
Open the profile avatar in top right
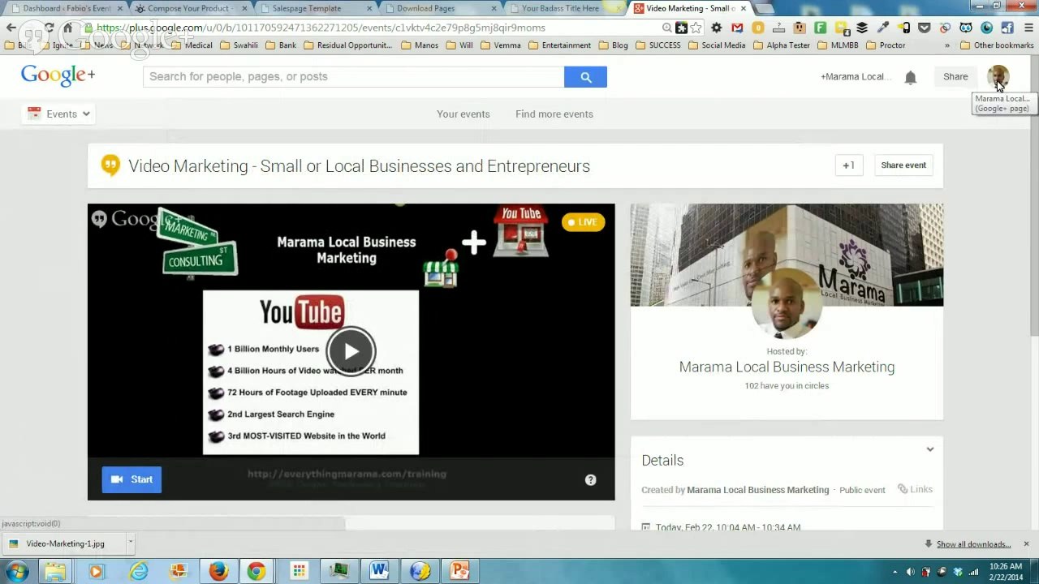click(998, 77)
